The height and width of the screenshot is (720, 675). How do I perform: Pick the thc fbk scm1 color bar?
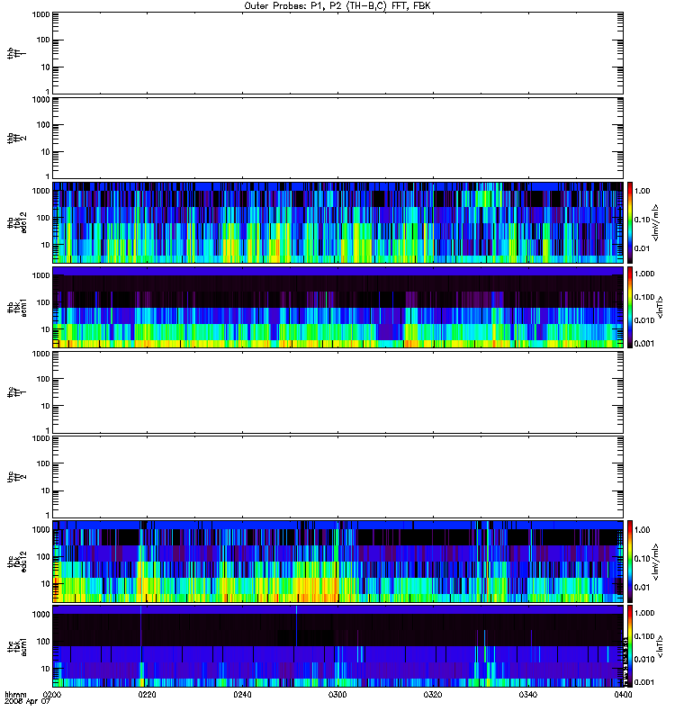click(x=630, y=646)
